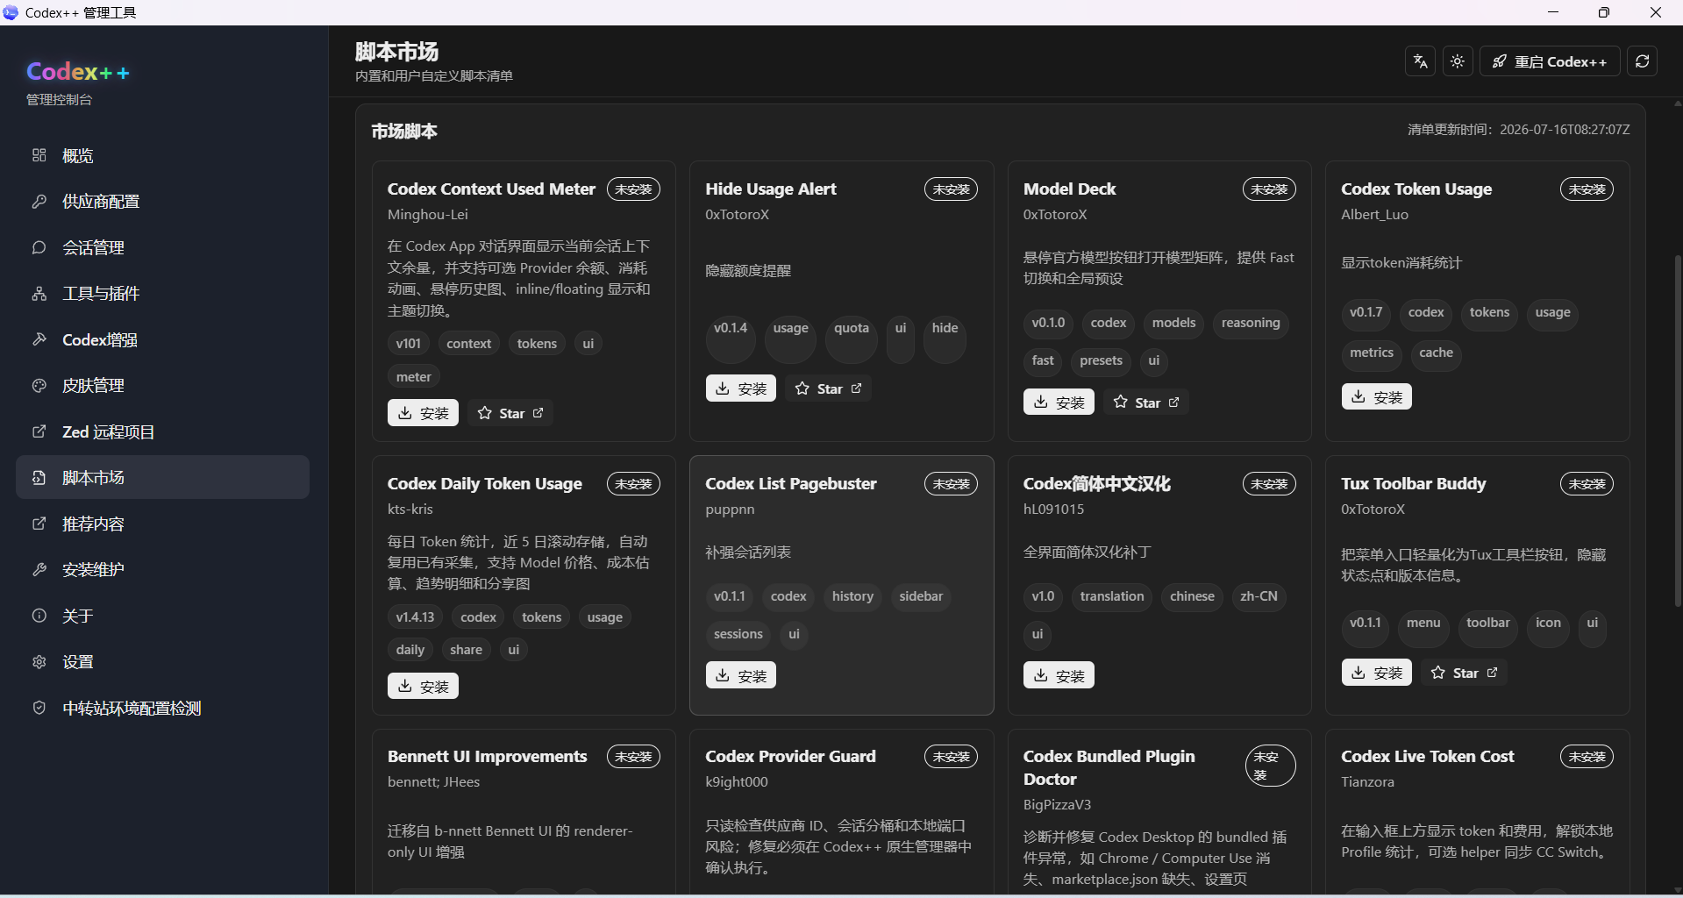Install the Tux Toolbar Buddy script
Viewport: 1683px width, 898px height.
coord(1376,673)
